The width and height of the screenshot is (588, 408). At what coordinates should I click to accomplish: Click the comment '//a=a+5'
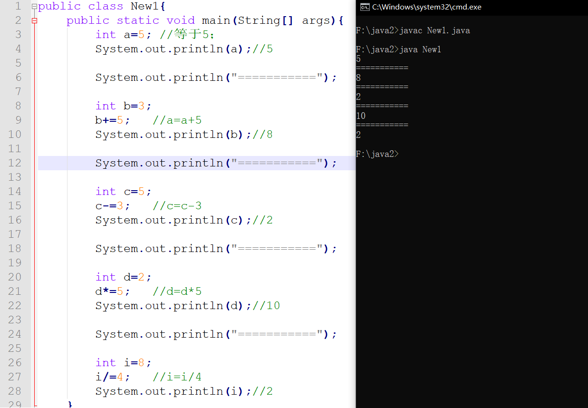click(177, 120)
